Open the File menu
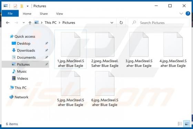The width and height of the screenshot is (193, 129). [x=10, y=13]
